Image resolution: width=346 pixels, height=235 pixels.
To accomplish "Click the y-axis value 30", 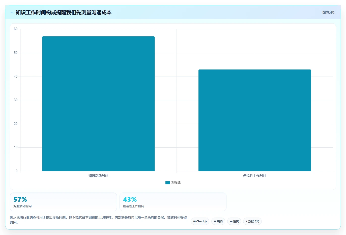I will (16, 100).
